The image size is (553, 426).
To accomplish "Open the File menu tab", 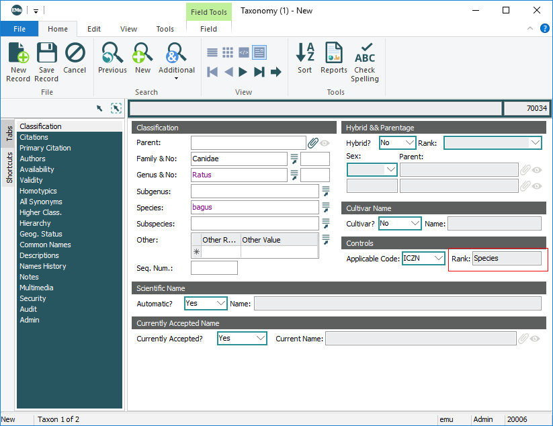I will [19, 29].
